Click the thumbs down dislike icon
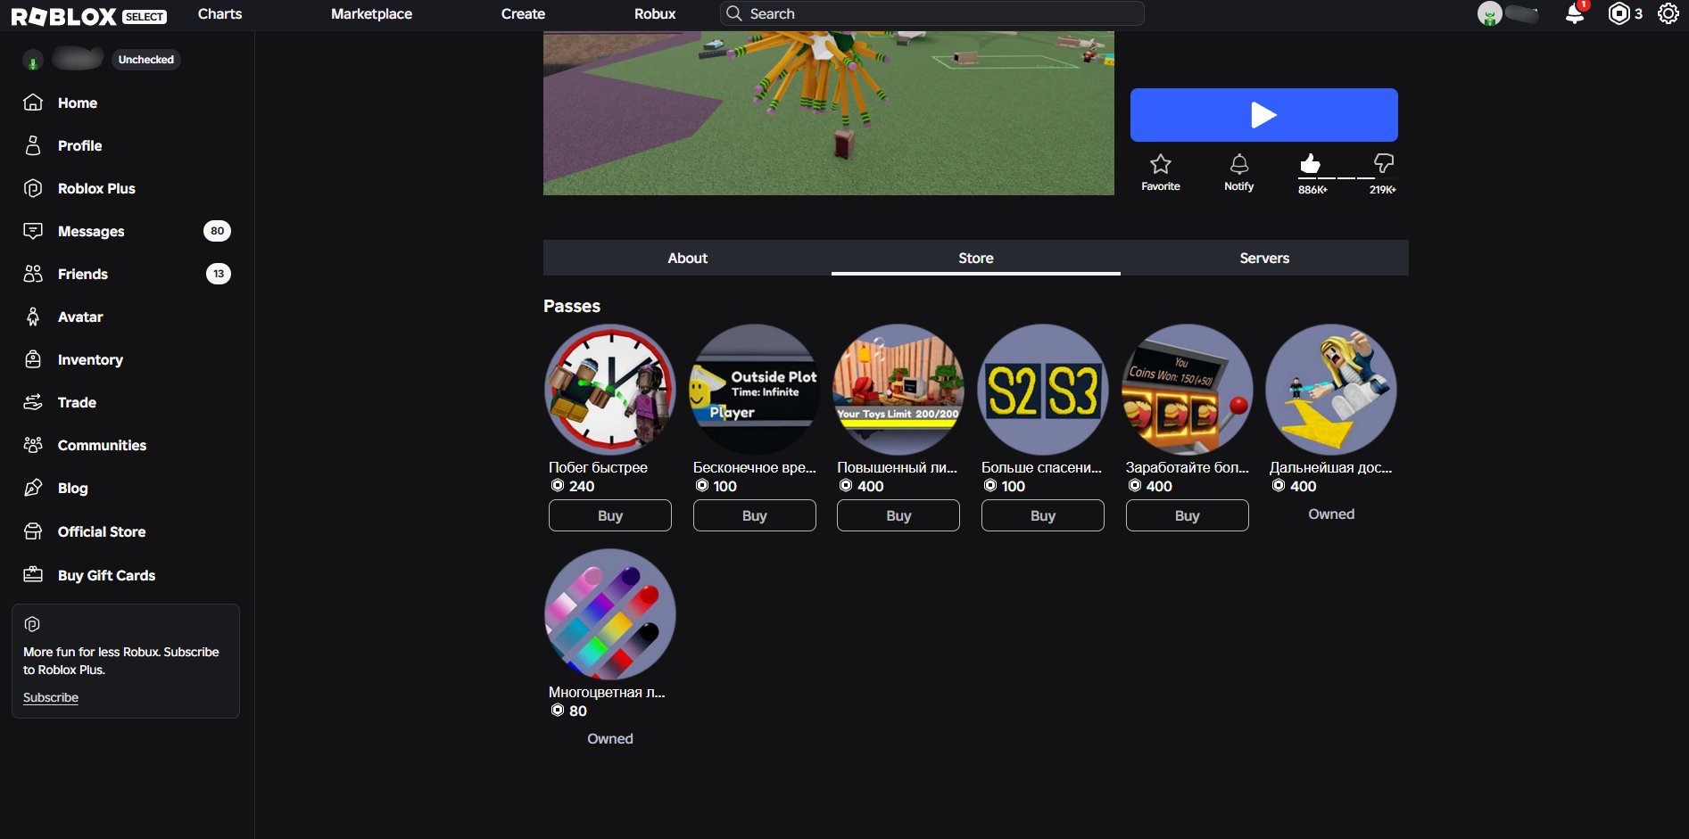Screen dimensions: 1689x839 (x=1383, y=163)
